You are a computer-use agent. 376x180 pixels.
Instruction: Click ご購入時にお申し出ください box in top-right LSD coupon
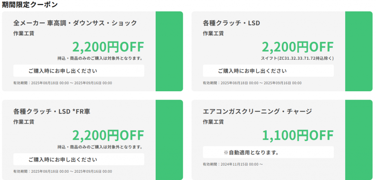click(x=268, y=71)
